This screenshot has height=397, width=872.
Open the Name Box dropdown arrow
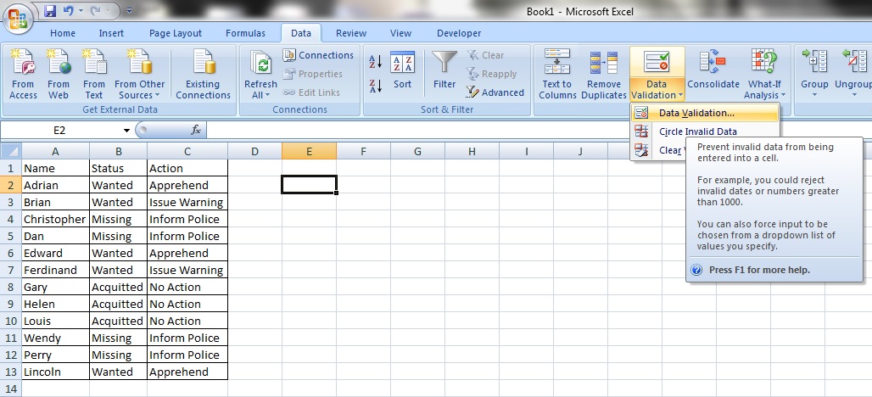click(x=126, y=131)
